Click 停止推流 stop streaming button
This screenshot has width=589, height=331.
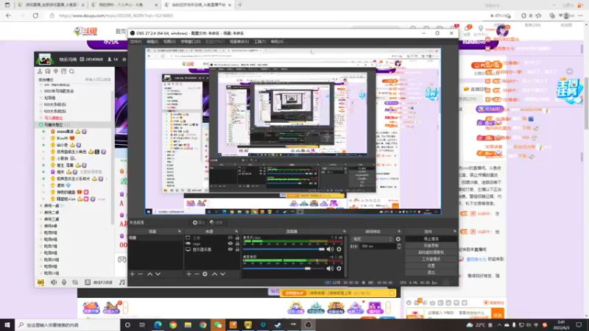431,238
